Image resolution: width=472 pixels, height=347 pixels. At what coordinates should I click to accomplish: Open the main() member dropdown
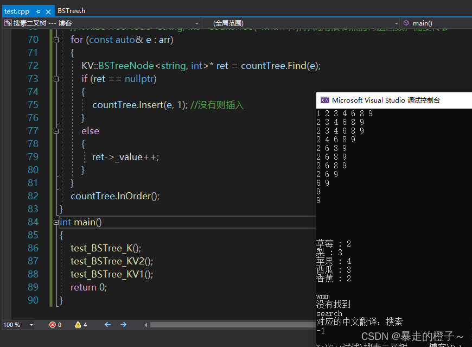tap(437, 23)
